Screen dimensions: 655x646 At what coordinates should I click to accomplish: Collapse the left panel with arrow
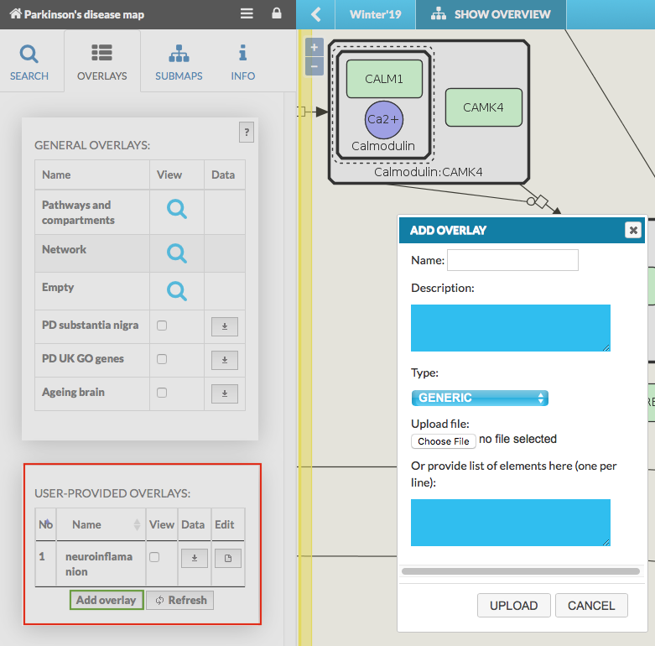[316, 14]
